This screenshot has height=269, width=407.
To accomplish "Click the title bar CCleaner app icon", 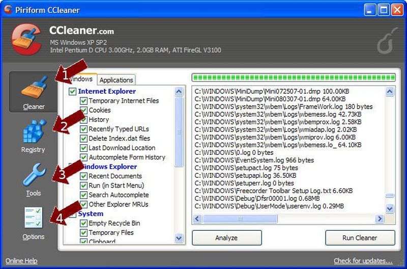I will [8, 9].
